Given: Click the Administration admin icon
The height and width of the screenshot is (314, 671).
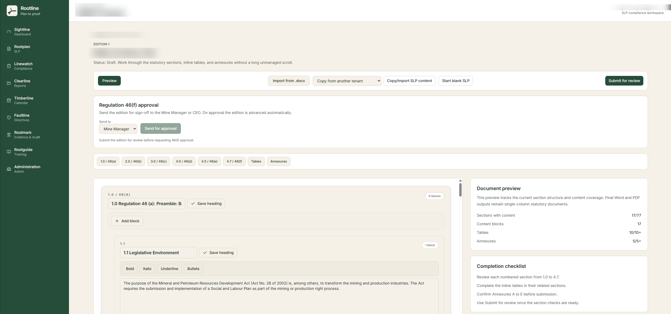Looking at the screenshot, I should 9,169.
